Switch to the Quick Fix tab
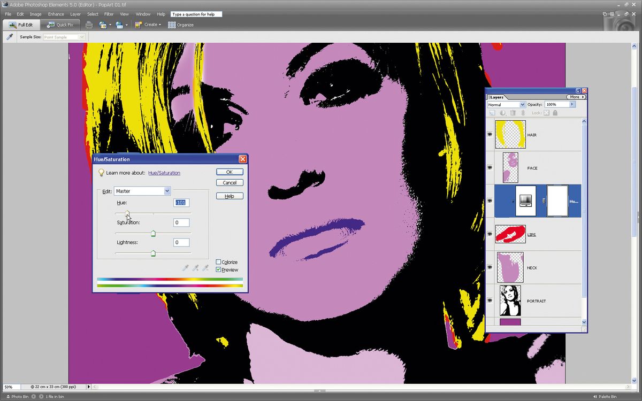Screen dimensions: 642x401 tap(60, 25)
